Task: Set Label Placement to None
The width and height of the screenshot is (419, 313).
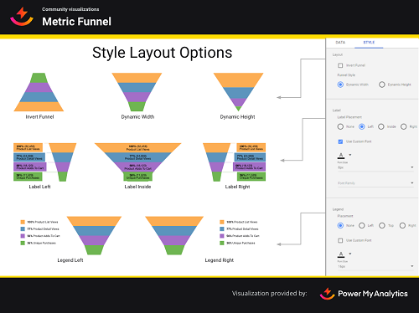Action: [340, 126]
